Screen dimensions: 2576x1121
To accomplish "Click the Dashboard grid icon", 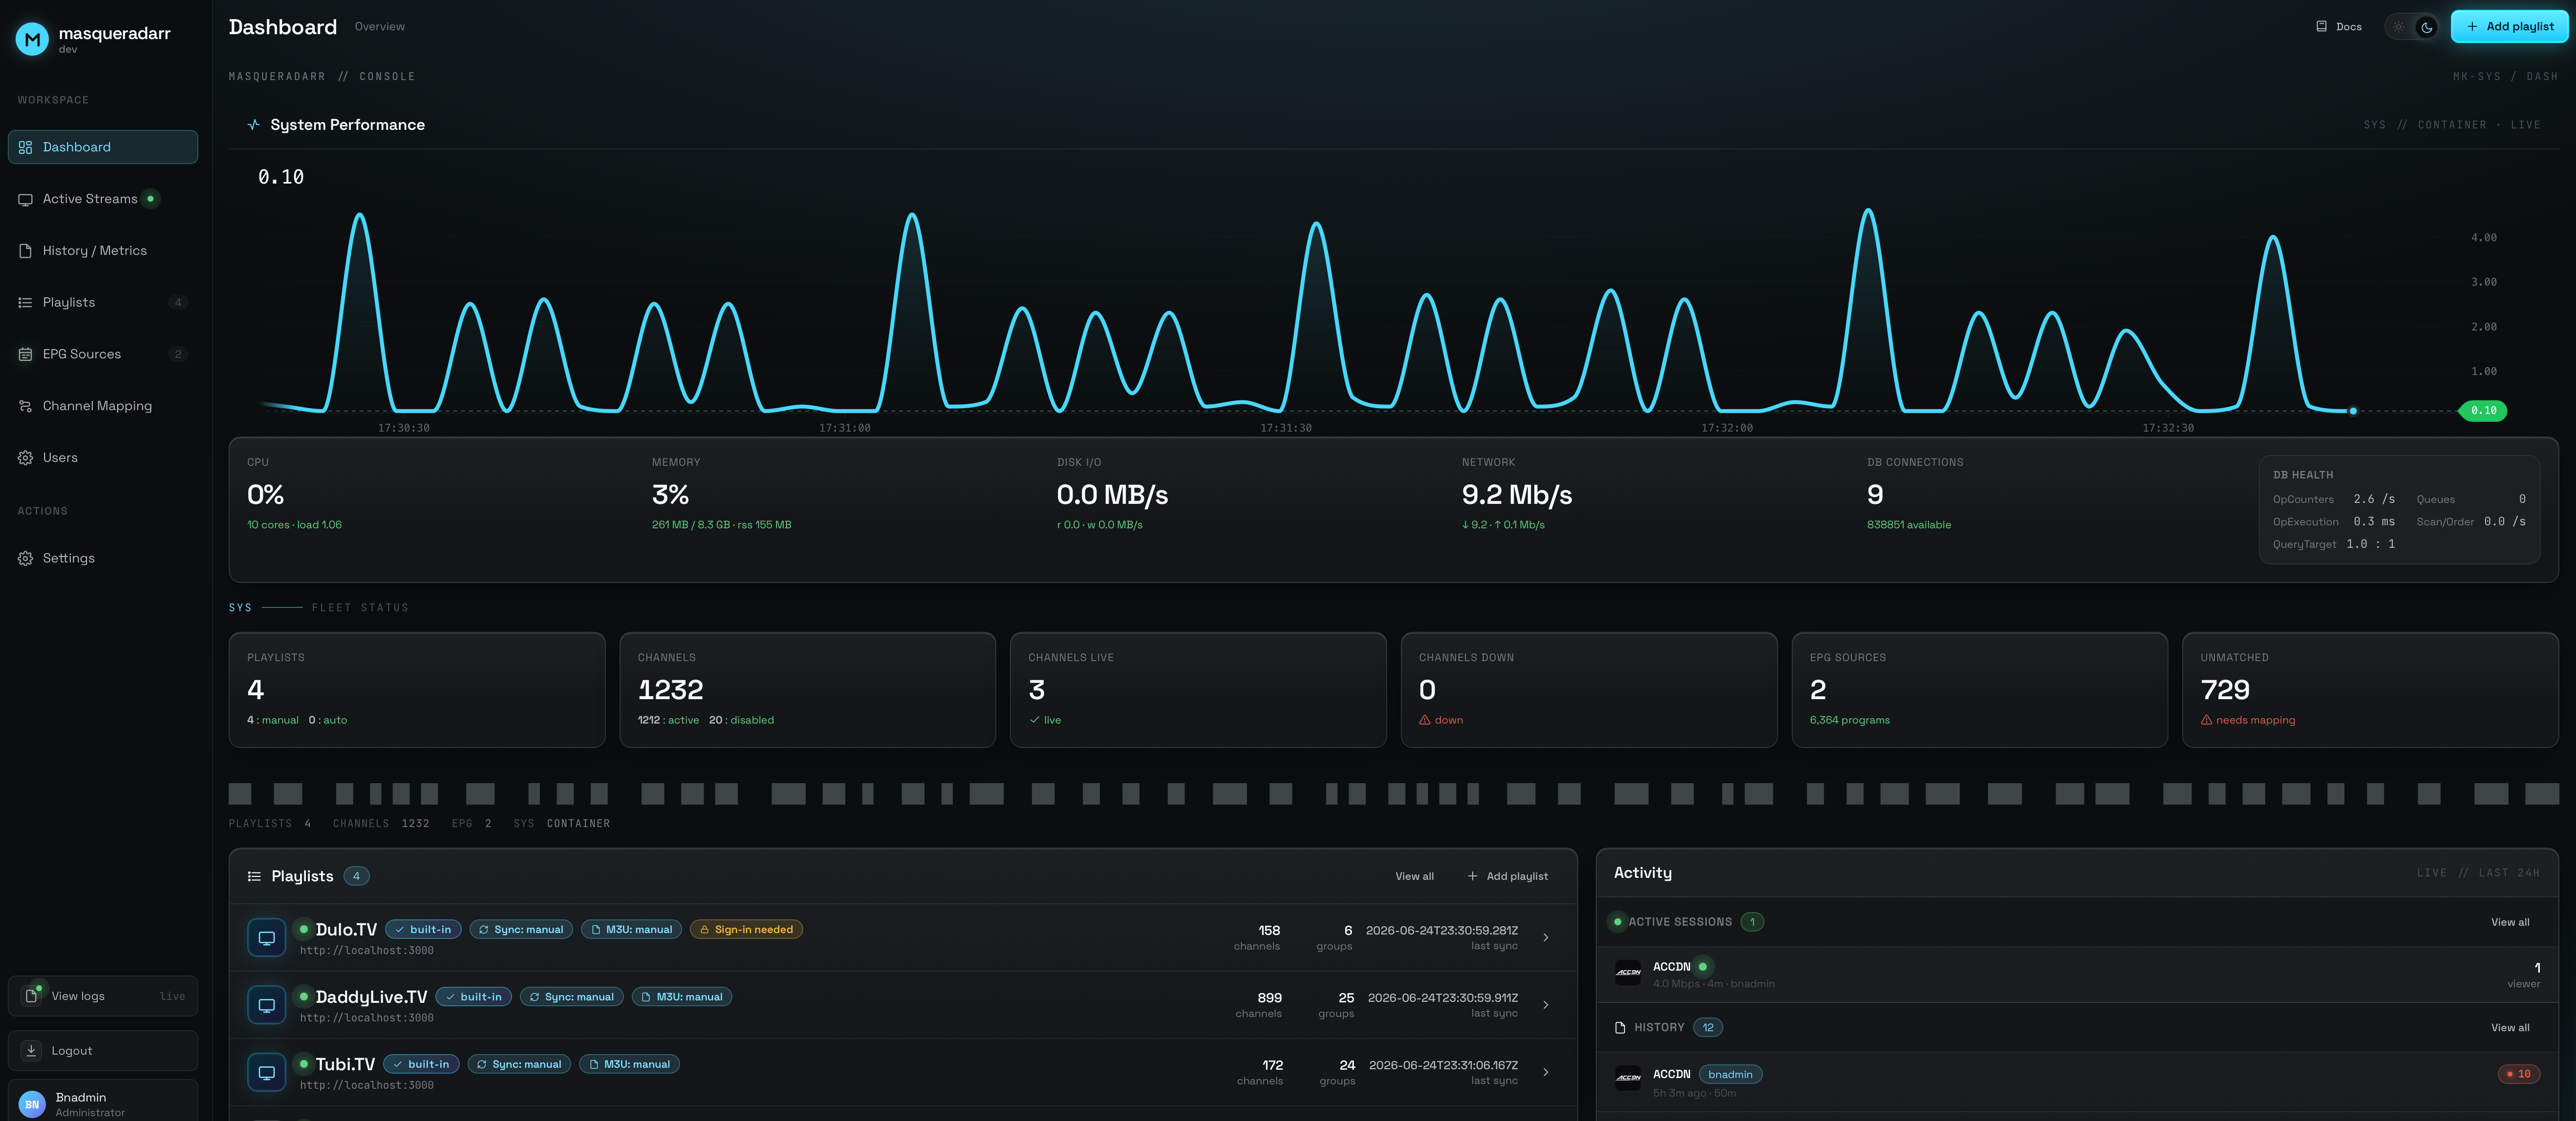I will click(25, 147).
